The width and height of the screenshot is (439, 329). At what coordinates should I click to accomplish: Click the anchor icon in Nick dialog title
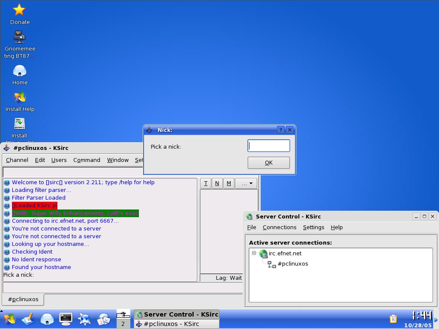[x=149, y=130]
